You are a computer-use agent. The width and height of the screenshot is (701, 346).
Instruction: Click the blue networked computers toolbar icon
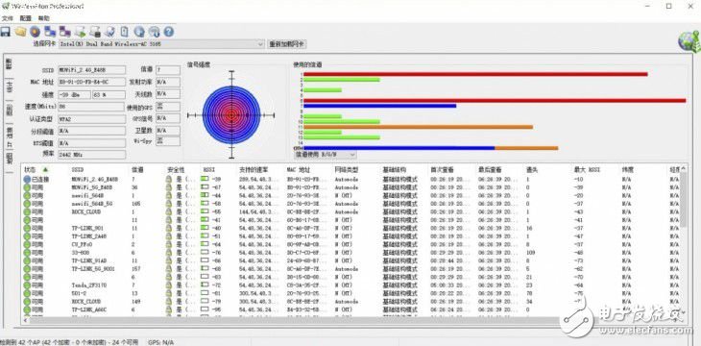[x=50, y=32]
